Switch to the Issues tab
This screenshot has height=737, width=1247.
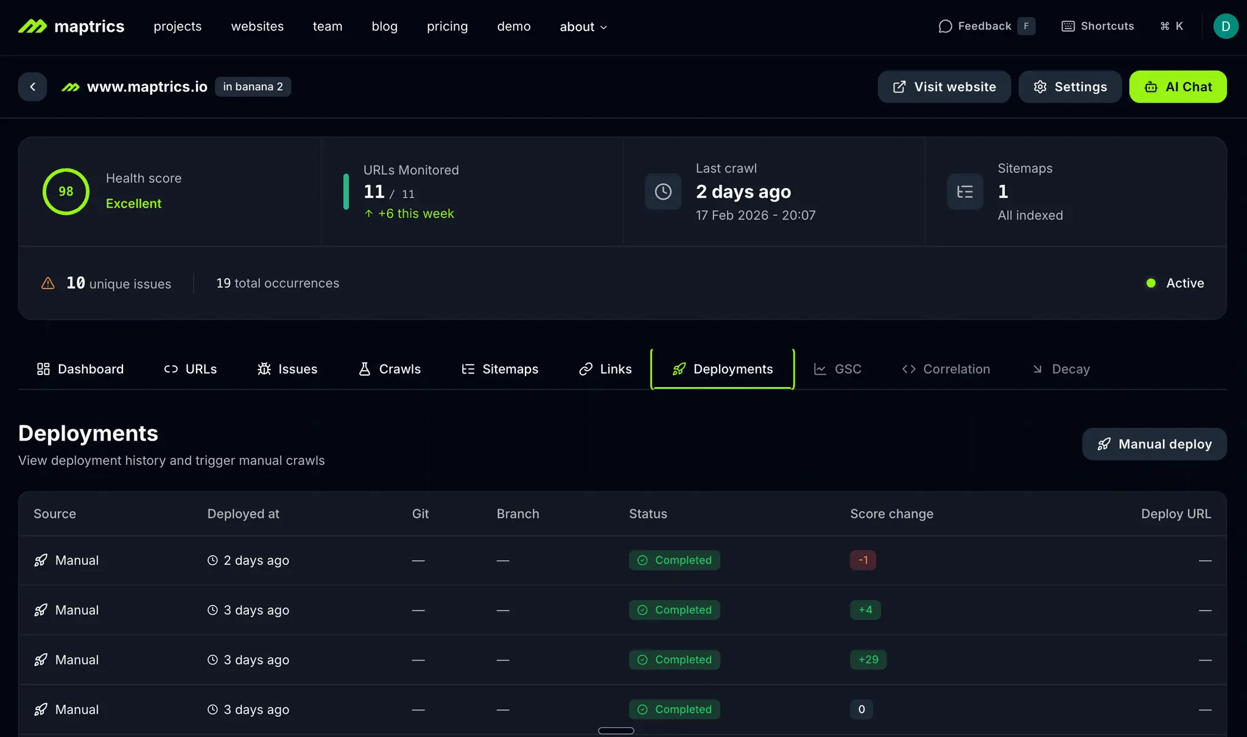[287, 369]
